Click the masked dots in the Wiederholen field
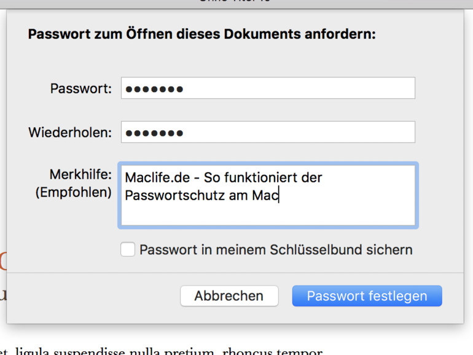 154,133
